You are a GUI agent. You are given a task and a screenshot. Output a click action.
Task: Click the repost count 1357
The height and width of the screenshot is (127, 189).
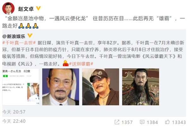[127, 122]
